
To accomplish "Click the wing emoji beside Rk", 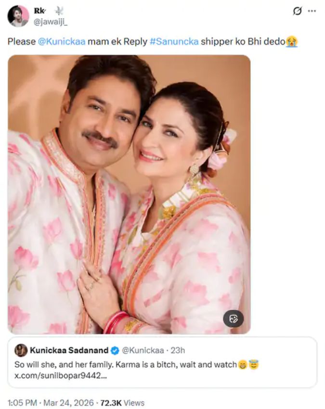I will click(x=59, y=11).
